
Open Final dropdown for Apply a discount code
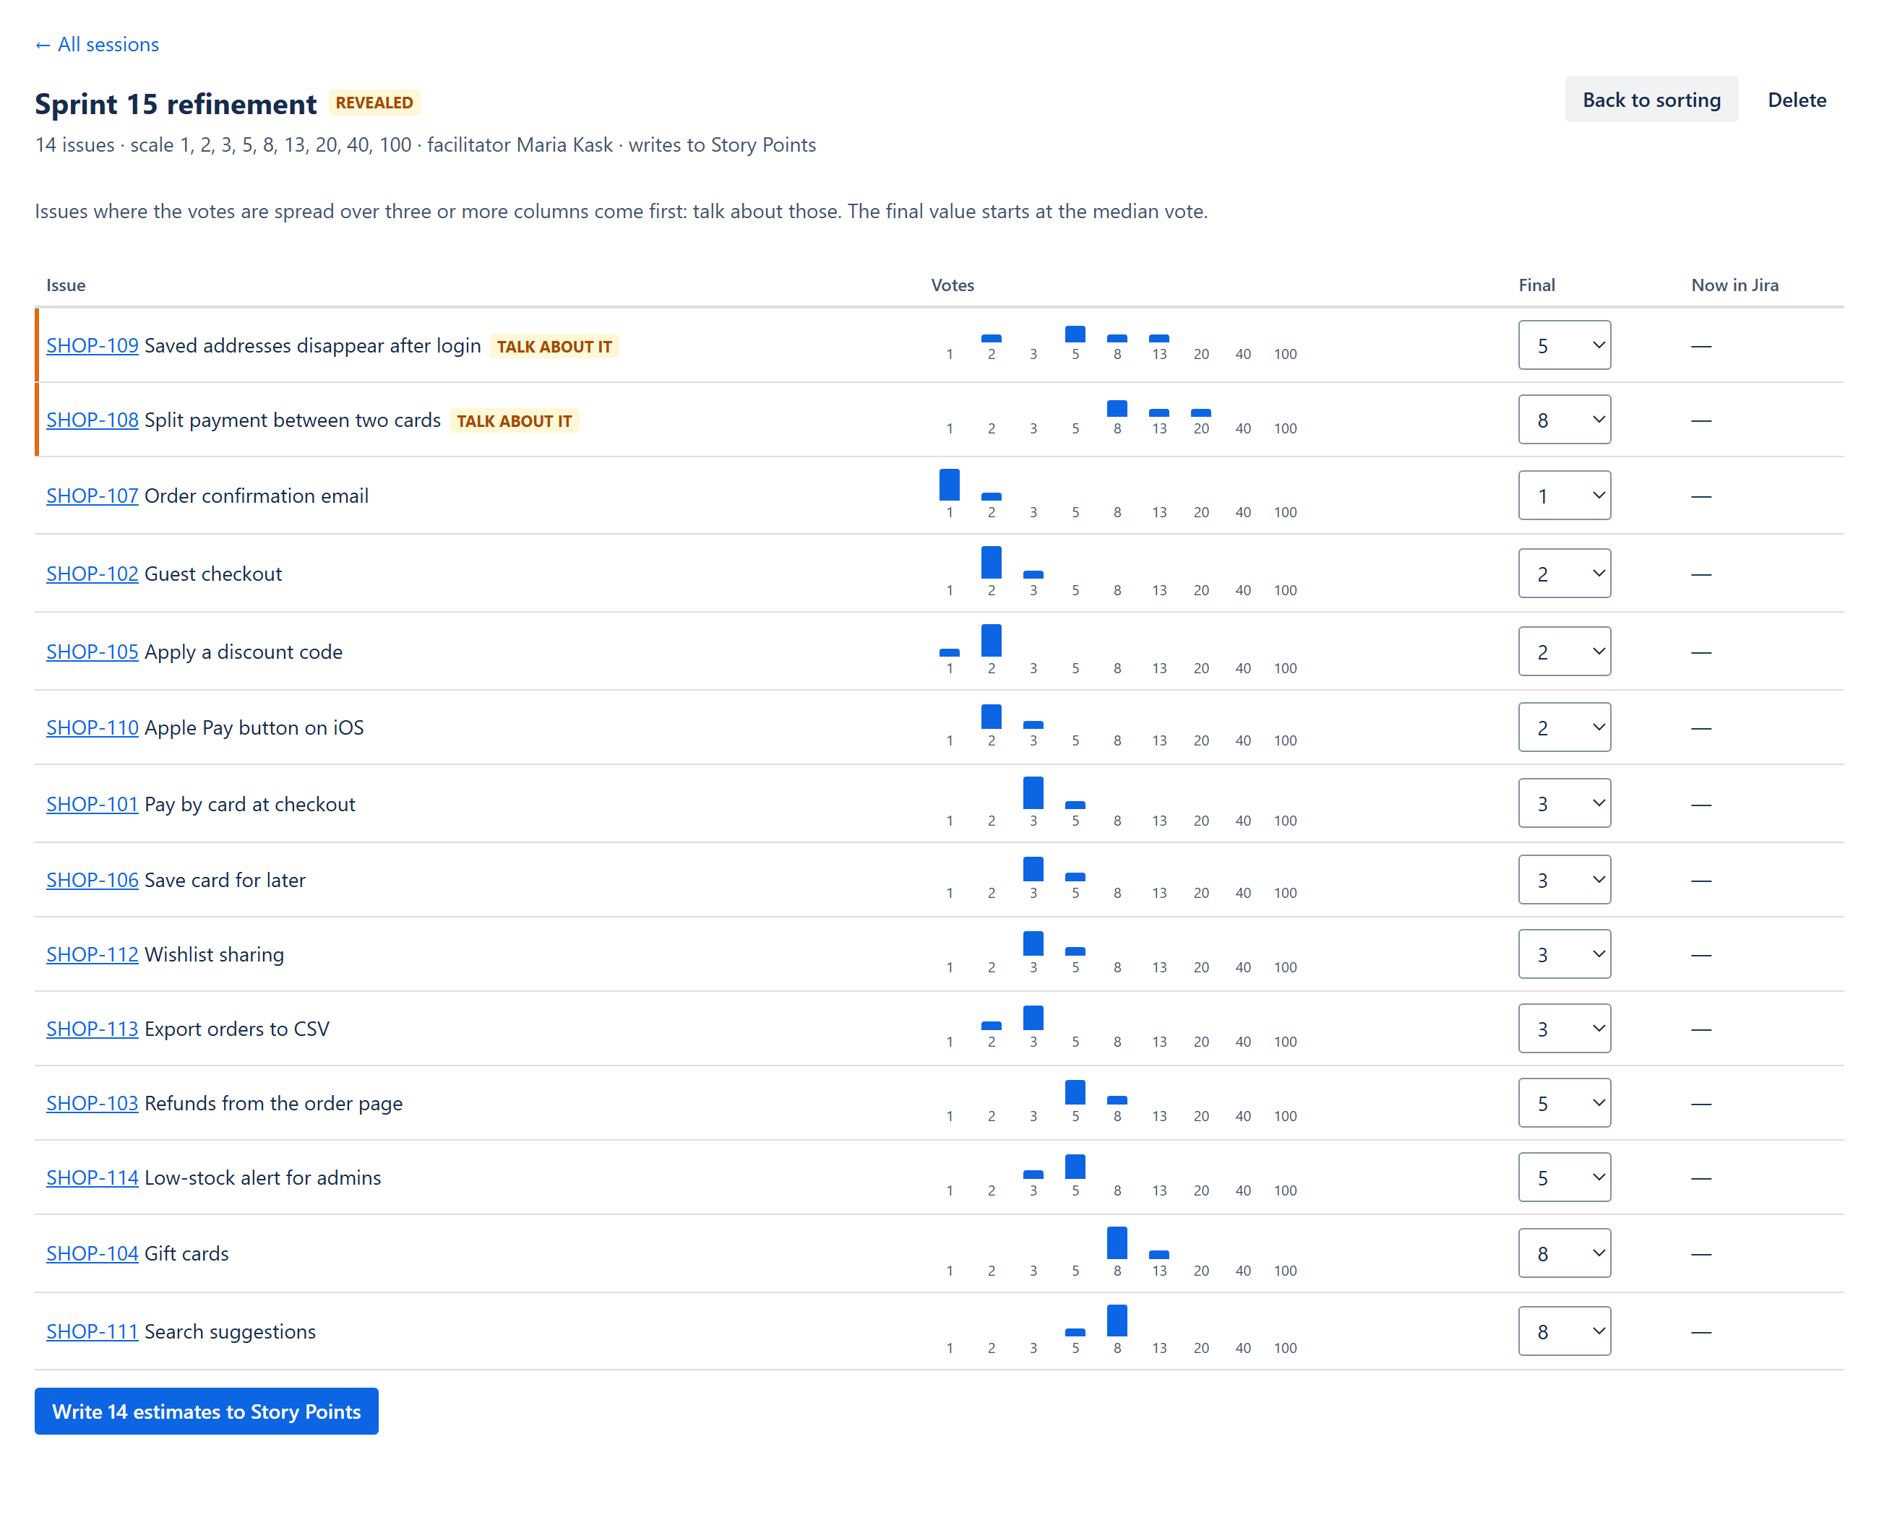click(x=1564, y=651)
